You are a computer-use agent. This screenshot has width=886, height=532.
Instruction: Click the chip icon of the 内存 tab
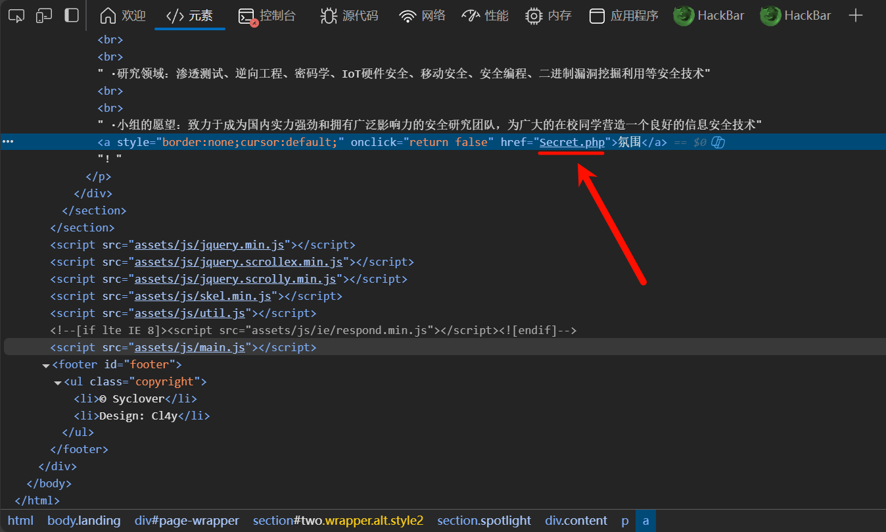534,16
